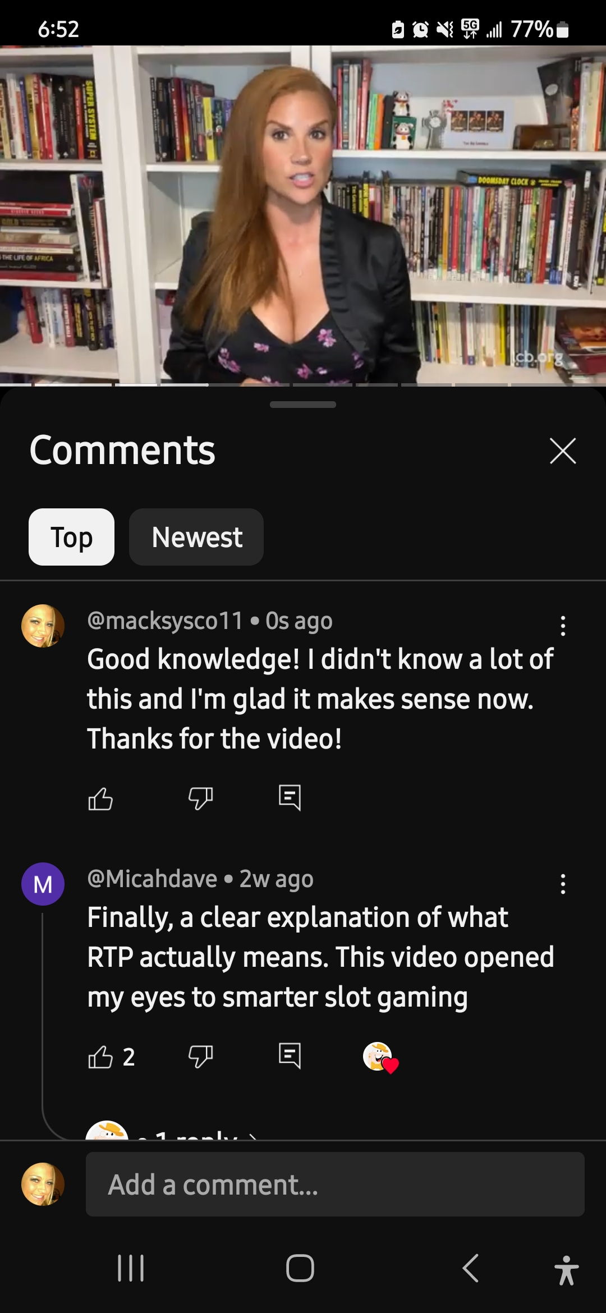Image resolution: width=606 pixels, height=1313 pixels.
Task: Open @Micahdave profile avatar
Action: [x=43, y=884]
